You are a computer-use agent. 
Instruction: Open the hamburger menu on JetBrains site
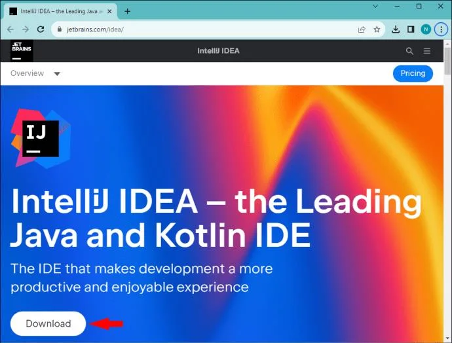click(x=427, y=51)
